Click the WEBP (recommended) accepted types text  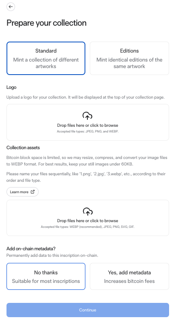pyautogui.click(x=87, y=227)
